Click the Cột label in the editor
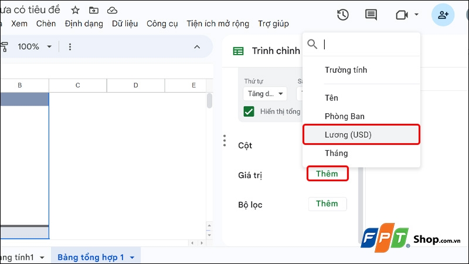 245,145
